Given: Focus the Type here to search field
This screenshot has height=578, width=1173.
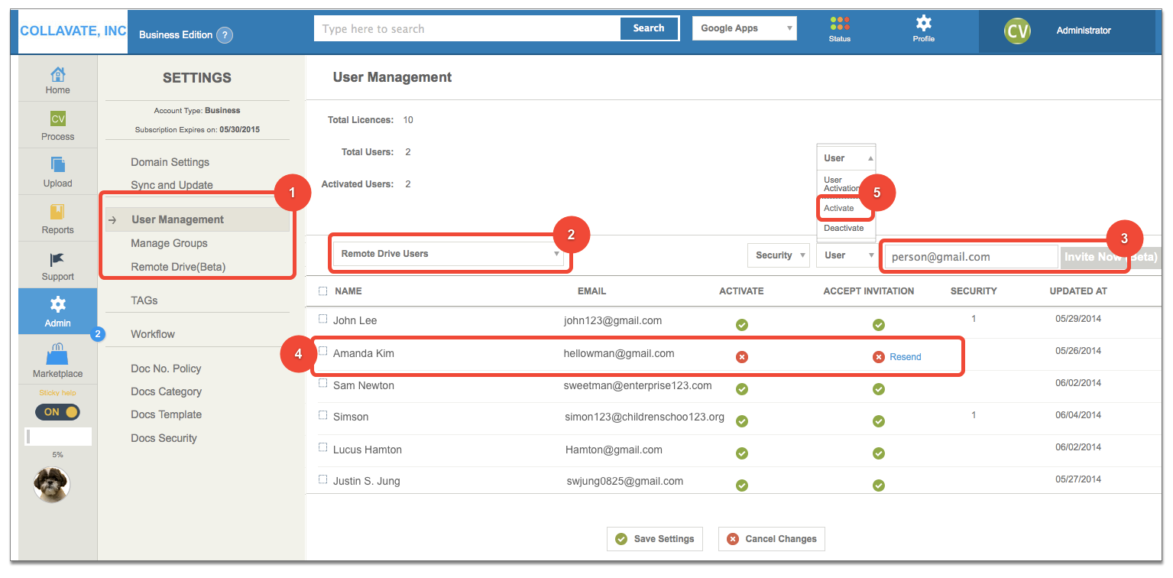Looking at the screenshot, I should 467,28.
